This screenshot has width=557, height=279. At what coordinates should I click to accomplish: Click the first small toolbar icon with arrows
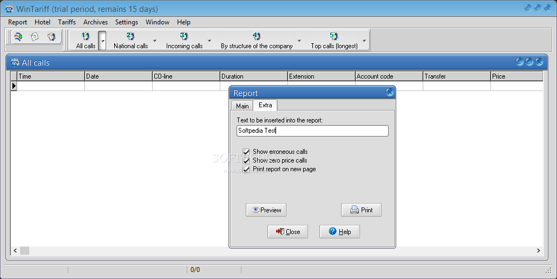point(18,37)
